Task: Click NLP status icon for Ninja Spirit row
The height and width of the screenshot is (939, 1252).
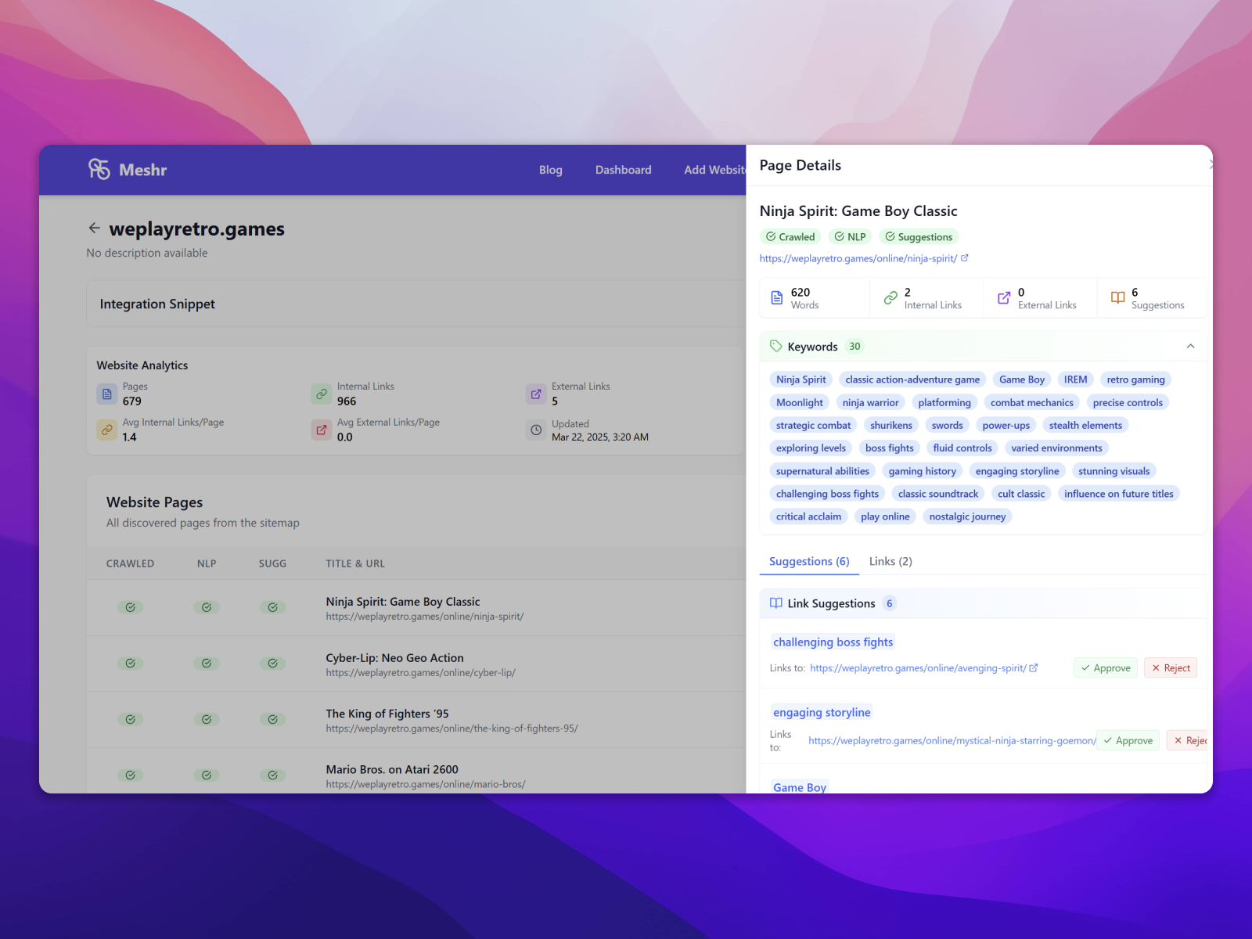Action: point(207,607)
